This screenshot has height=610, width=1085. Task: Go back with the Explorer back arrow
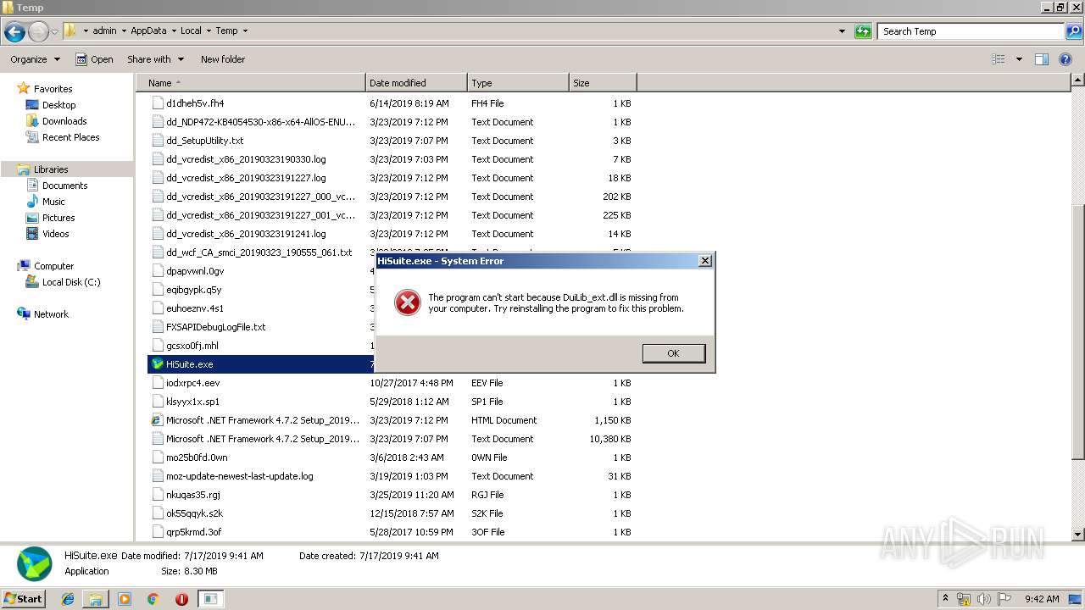click(14, 32)
